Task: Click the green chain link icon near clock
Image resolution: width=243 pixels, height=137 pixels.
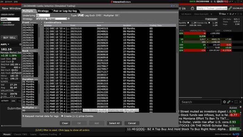Action: point(230,8)
